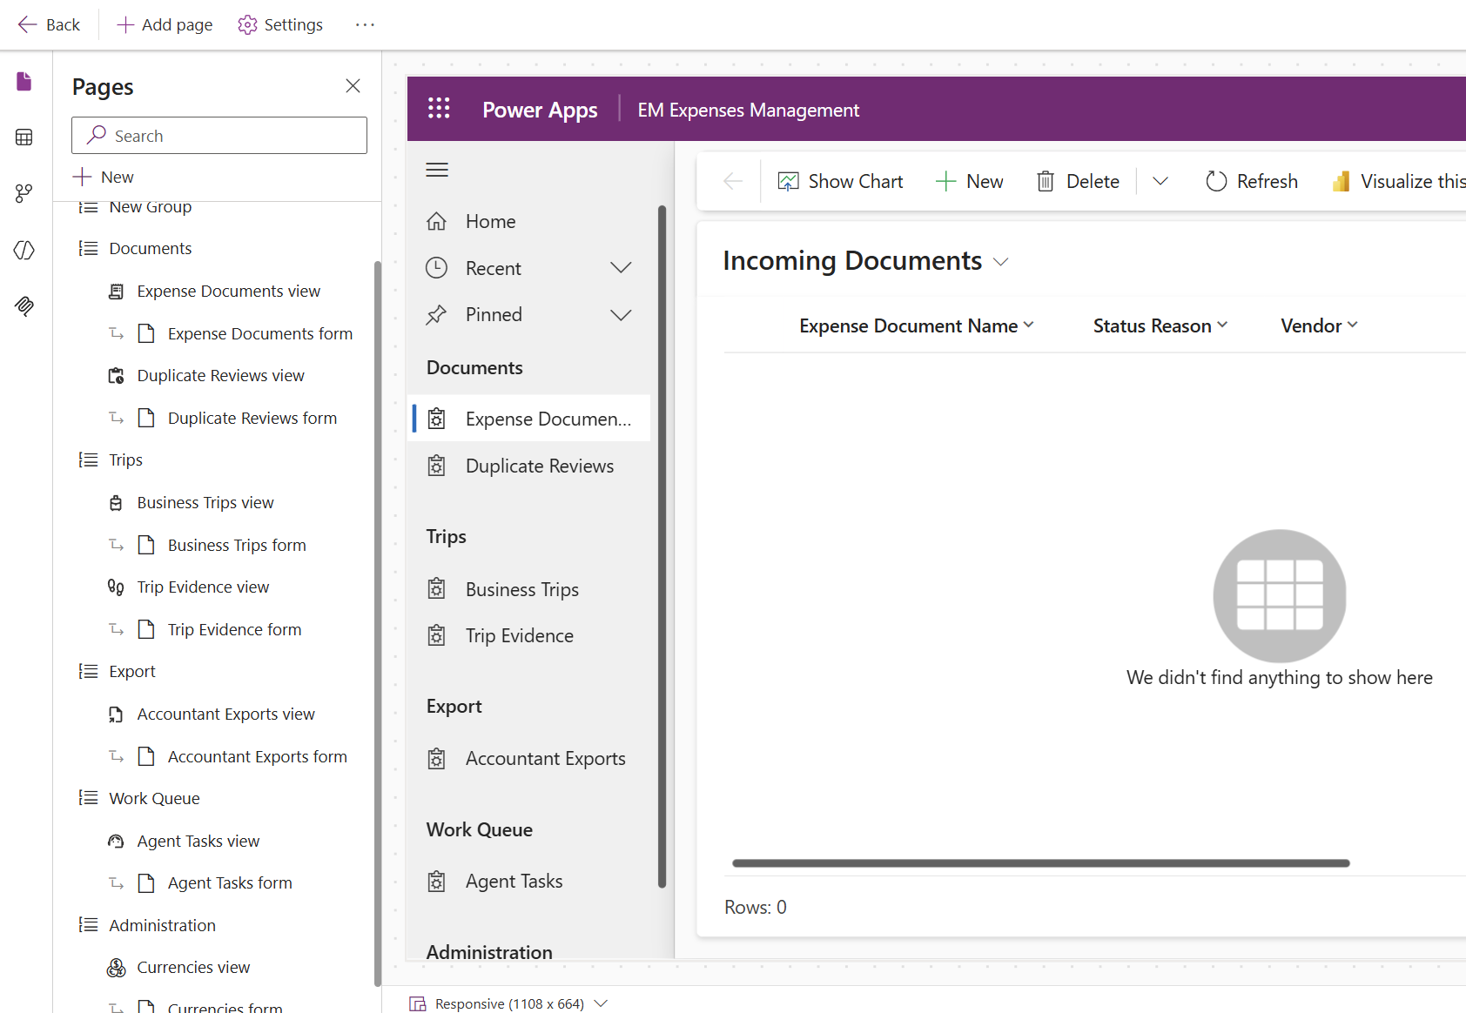Viewport: 1466px width, 1013px height.
Task: Click the hamburger menu to collapse navigation
Action: 437,170
